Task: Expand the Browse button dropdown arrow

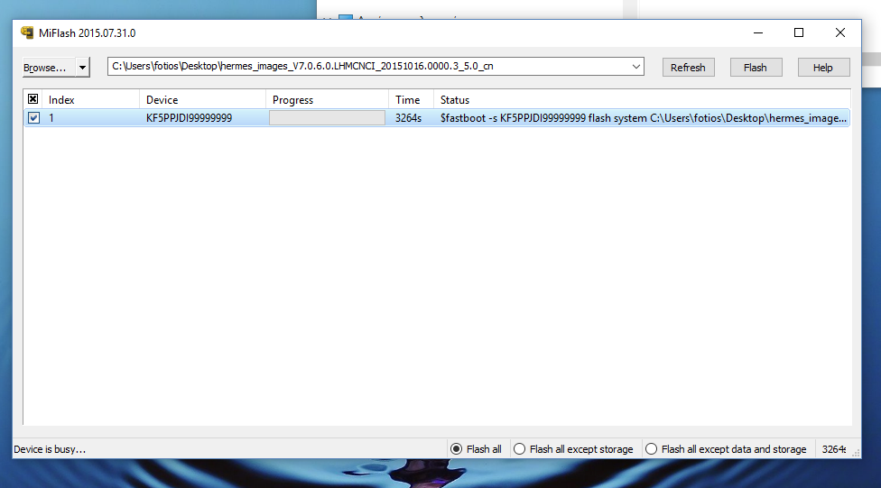Action: 83,68
